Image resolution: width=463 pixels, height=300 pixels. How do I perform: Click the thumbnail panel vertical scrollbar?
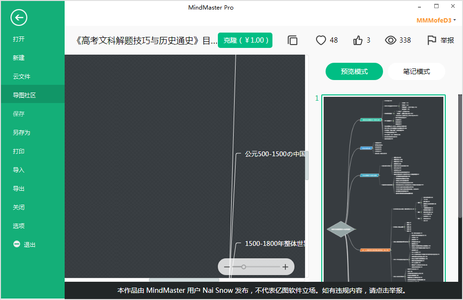[x=460, y=157]
